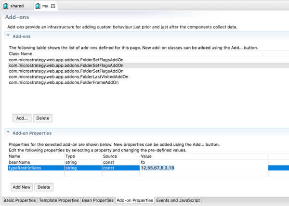Click the fb value cell
Screen dimensions: 289x206
204,162
